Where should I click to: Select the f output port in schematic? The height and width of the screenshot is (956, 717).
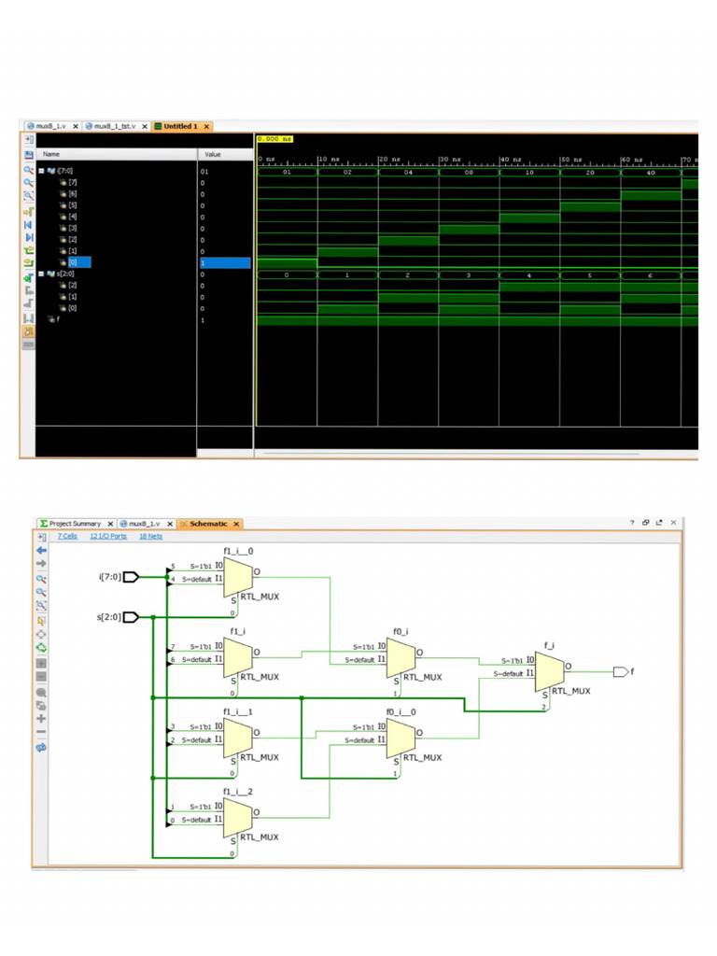coord(620,672)
